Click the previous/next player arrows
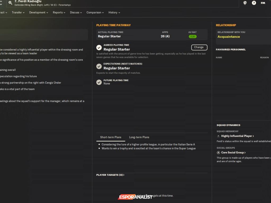The image size is (271, 203). (1, 3)
